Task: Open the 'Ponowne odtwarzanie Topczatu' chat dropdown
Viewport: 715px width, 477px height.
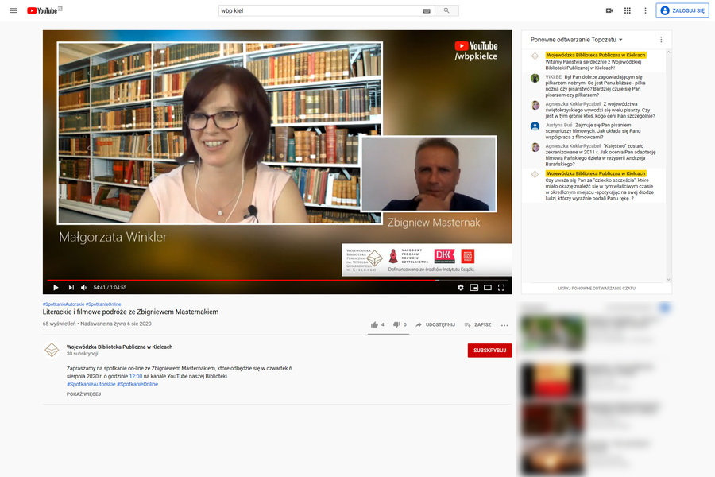Action: click(577, 40)
